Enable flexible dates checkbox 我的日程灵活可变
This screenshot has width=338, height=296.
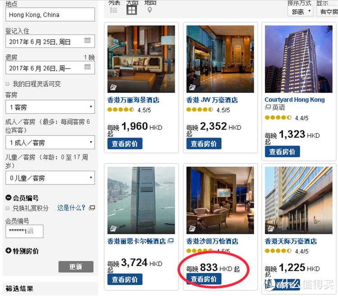point(8,84)
